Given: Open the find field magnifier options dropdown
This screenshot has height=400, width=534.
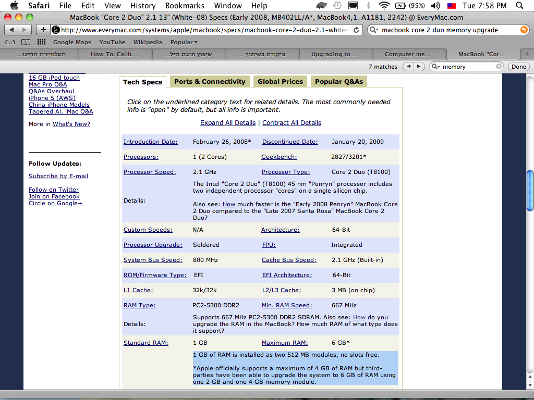Looking at the screenshot, I should (436, 67).
